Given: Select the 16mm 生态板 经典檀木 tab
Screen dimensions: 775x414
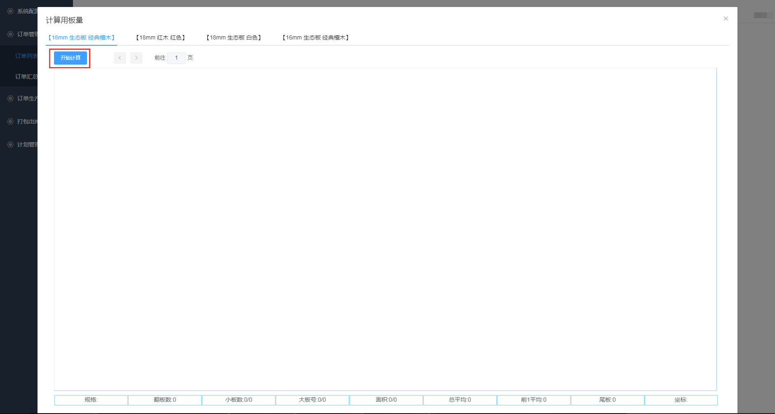Looking at the screenshot, I should [316, 37].
